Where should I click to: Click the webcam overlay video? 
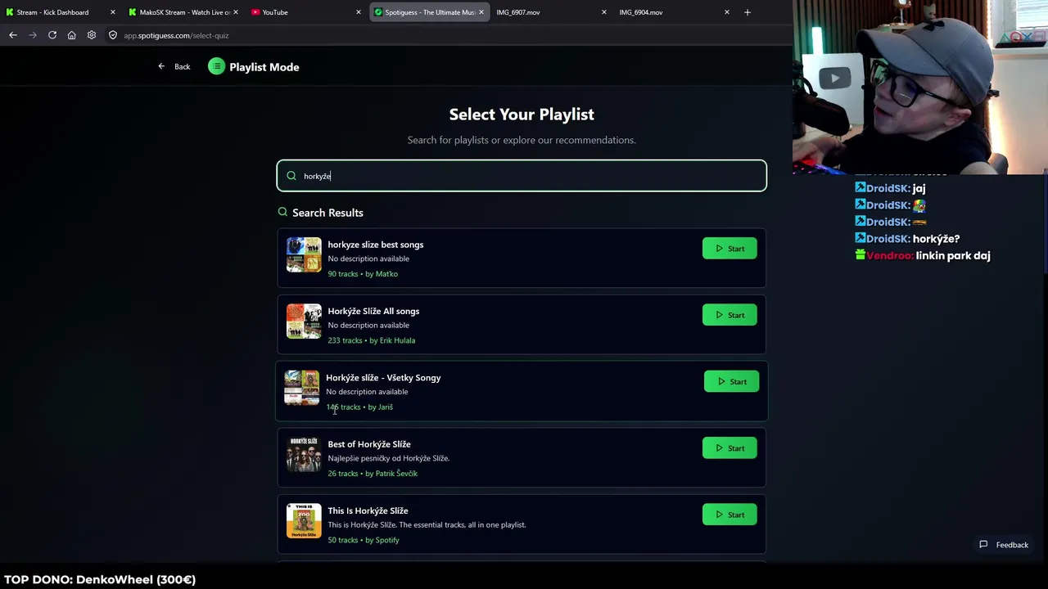(920, 87)
